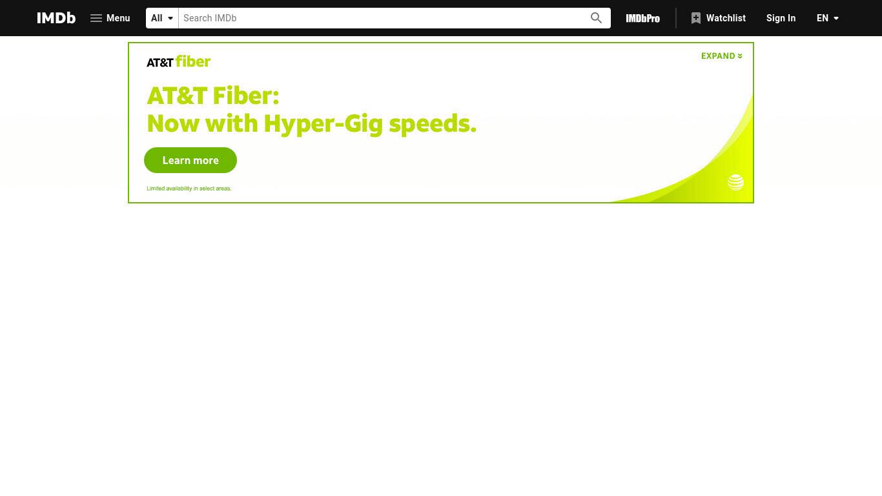
Task: Click the double chevron beside EXPAND
Action: click(739, 56)
